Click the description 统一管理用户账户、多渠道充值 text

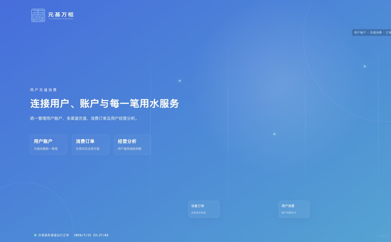pyautogui.click(x=85, y=118)
